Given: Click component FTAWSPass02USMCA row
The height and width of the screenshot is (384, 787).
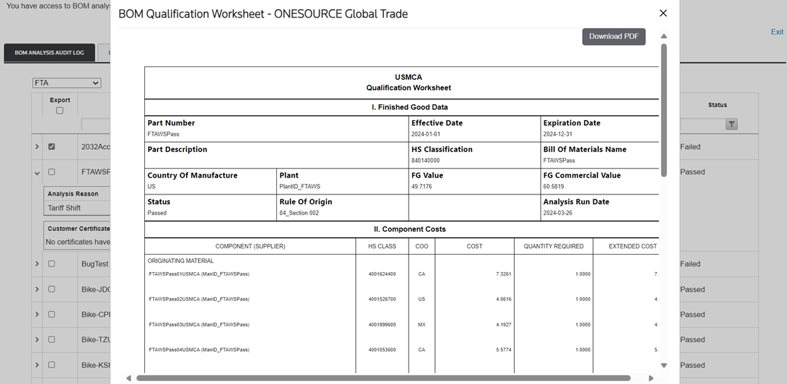Looking at the screenshot, I should [x=199, y=299].
